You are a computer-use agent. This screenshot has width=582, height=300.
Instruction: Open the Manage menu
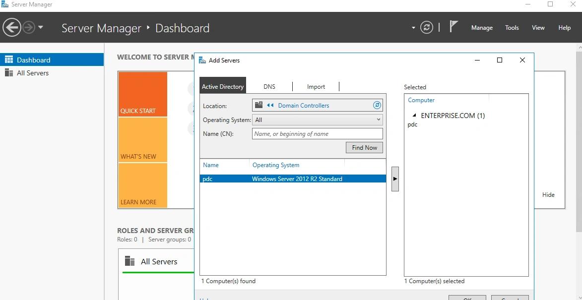[x=482, y=28]
